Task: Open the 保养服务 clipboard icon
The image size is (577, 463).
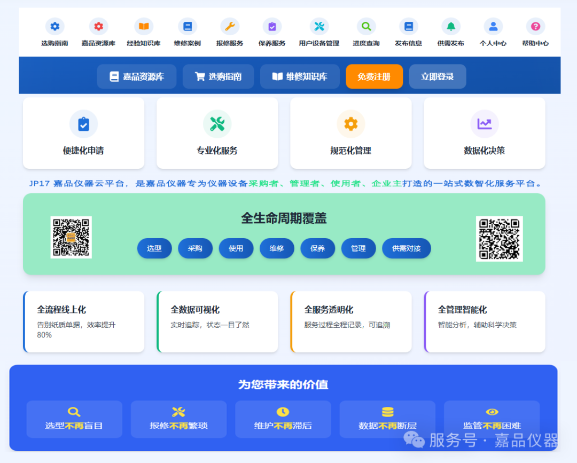Action: 272,27
